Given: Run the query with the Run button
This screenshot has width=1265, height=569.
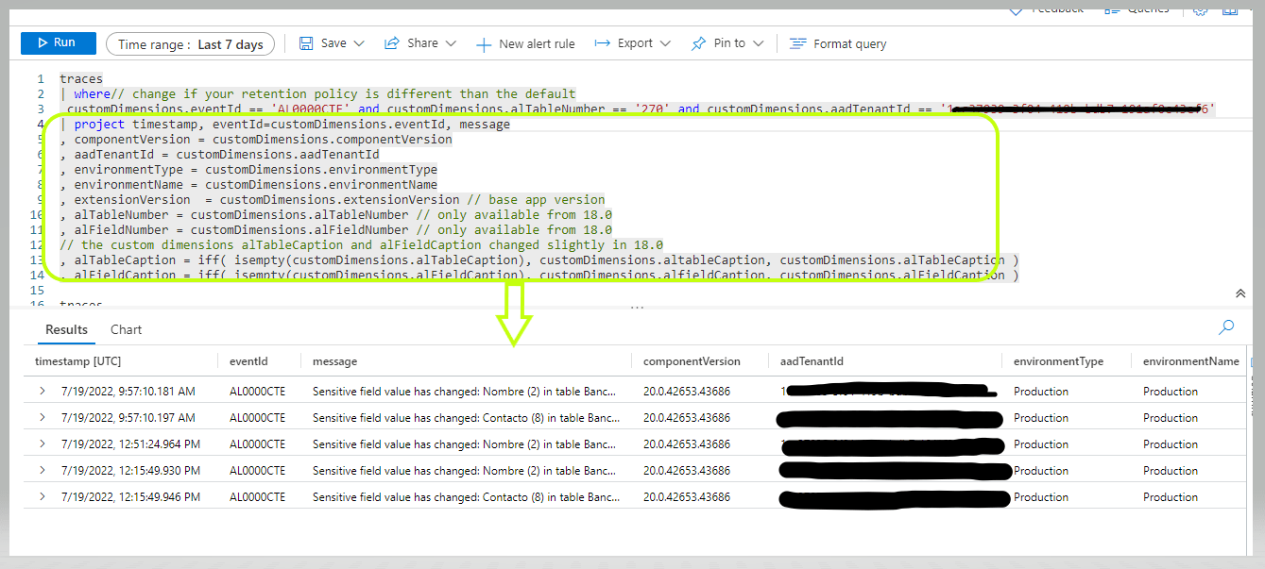Looking at the screenshot, I should tap(58, 43).
